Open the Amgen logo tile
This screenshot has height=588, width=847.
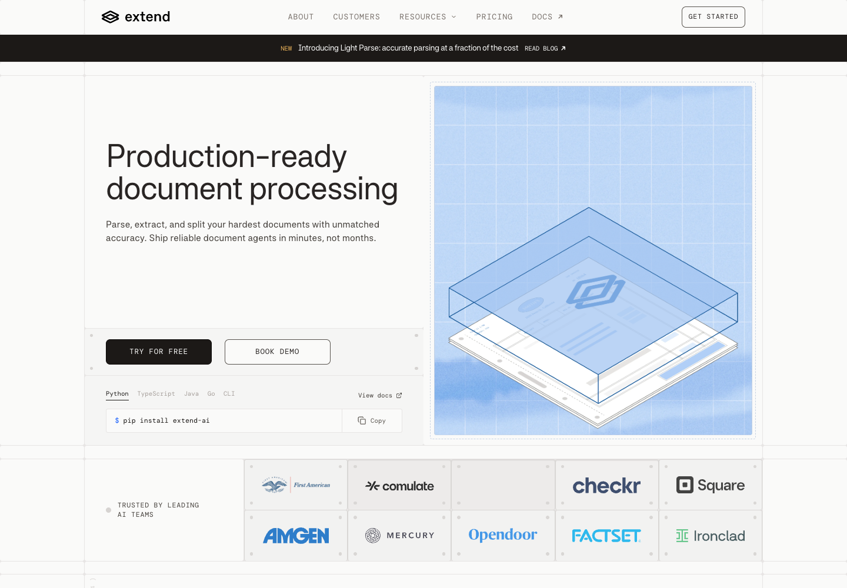click(296, 536)
